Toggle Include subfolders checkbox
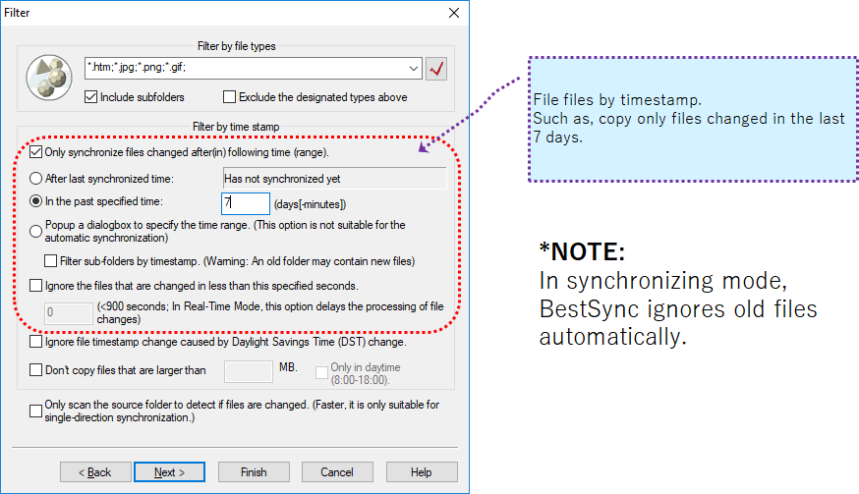The width and height of the screenshot is (859, 494). tap(91, 97)
